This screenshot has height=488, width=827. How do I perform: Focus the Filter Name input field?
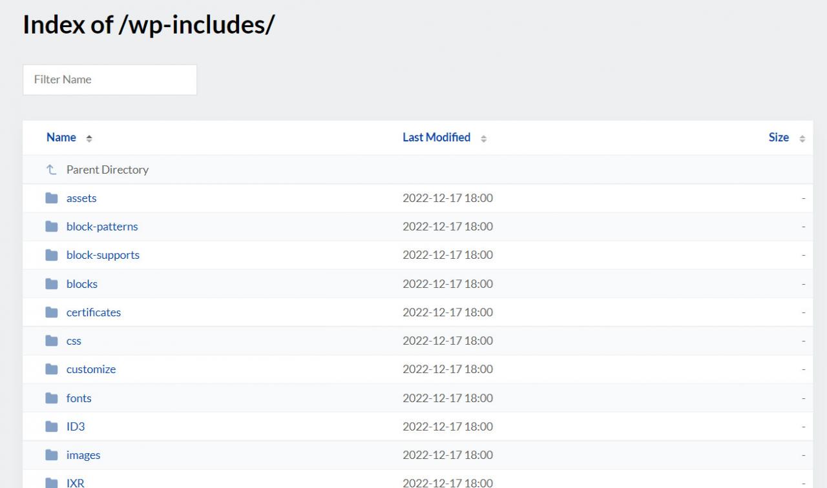(x=110, y=79)
